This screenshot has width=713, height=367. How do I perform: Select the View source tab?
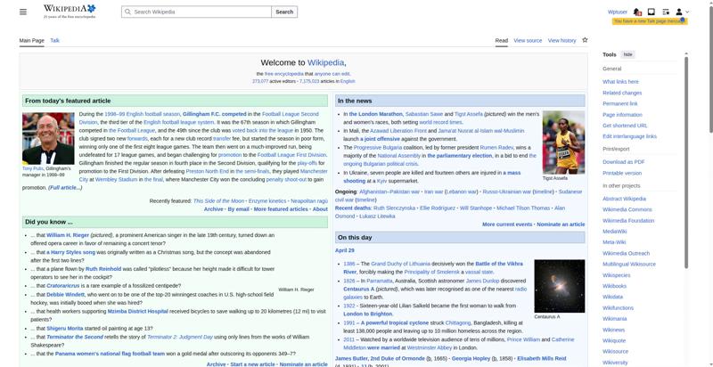pos(528,40)
